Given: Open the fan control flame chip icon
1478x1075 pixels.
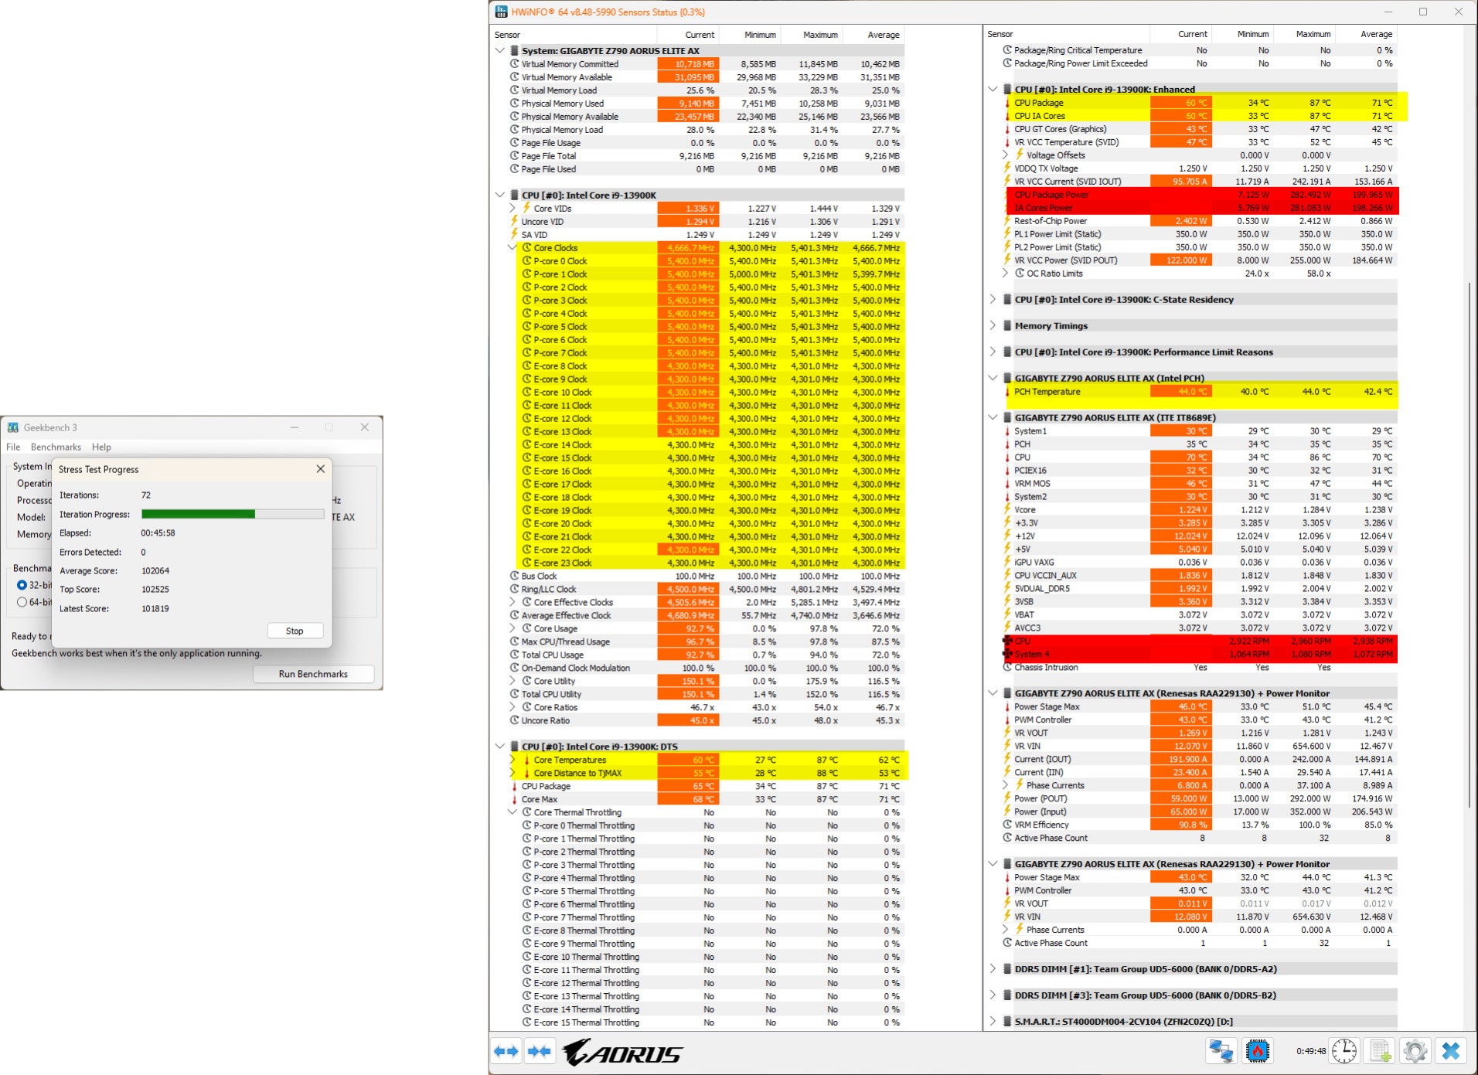Looking at the screenshot, I should 1258,1051.
